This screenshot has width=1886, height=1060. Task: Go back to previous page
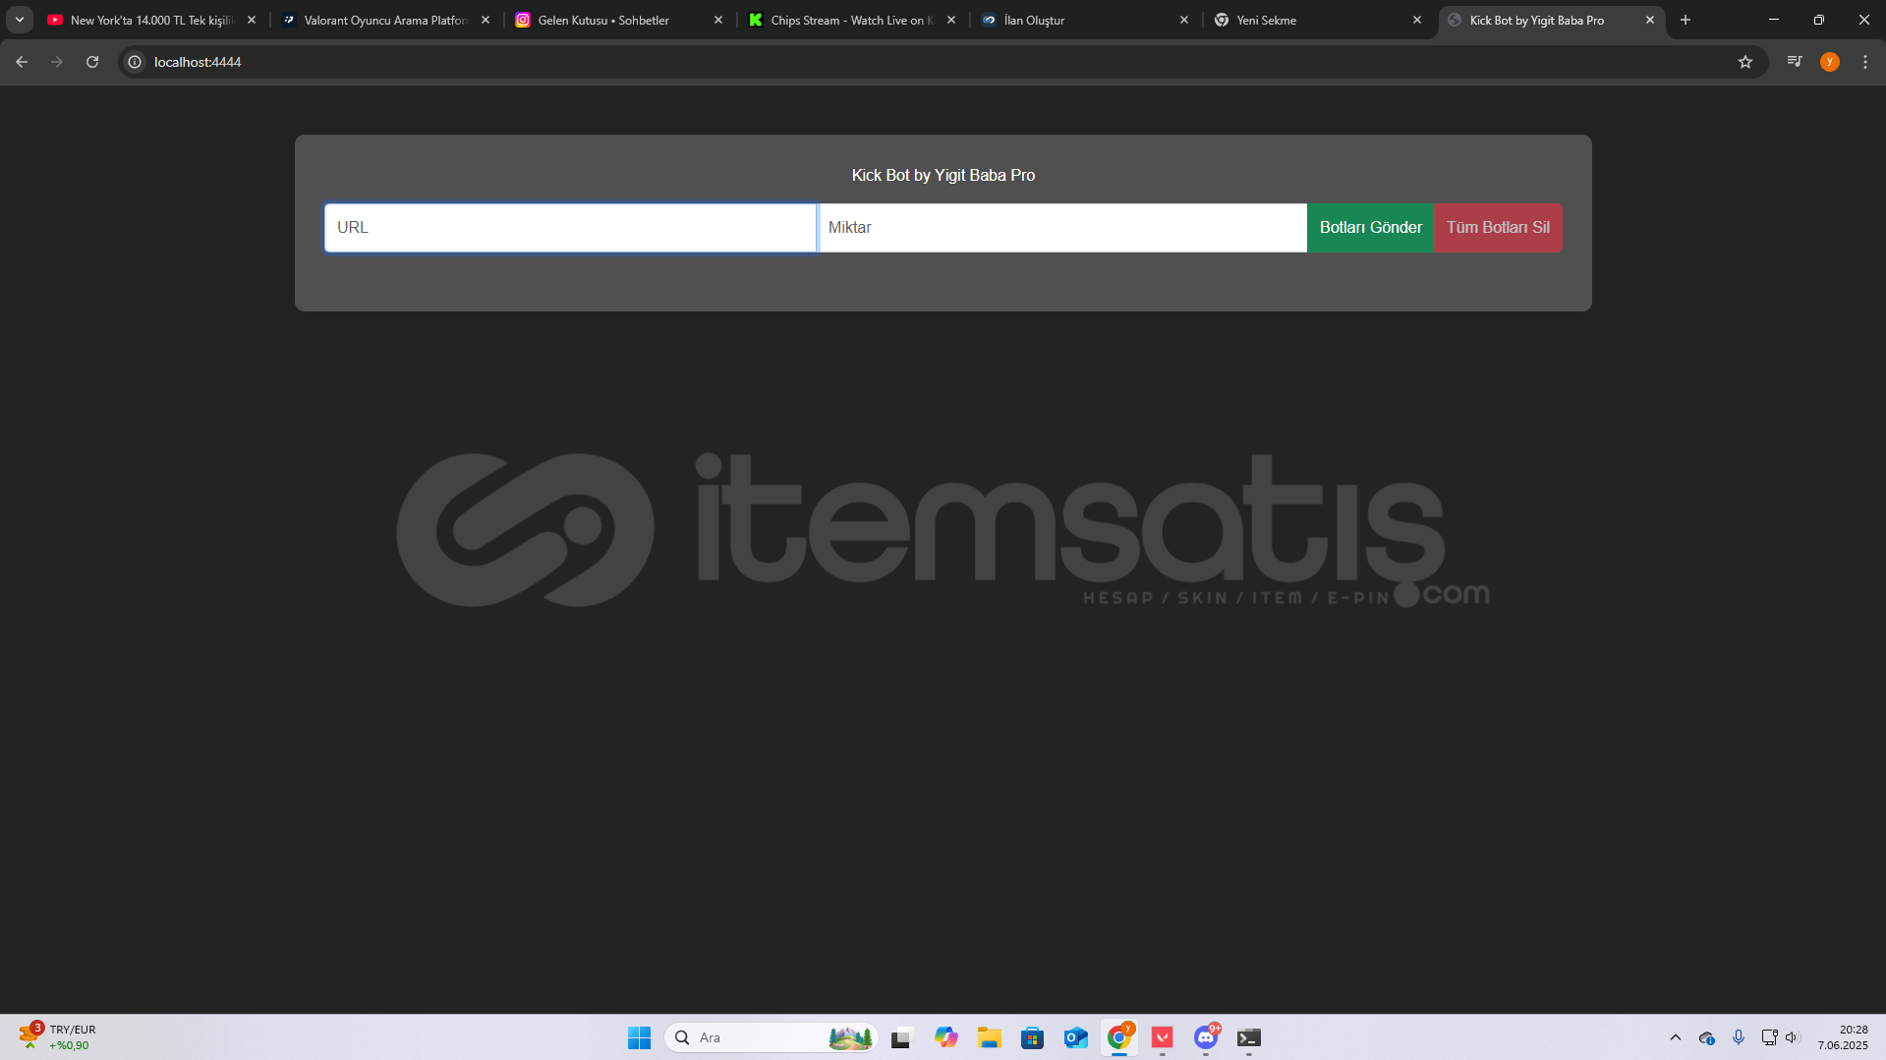coord(22,62)
